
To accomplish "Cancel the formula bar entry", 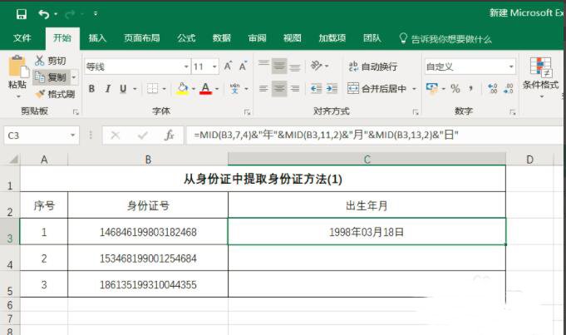I will click(116, 135).
